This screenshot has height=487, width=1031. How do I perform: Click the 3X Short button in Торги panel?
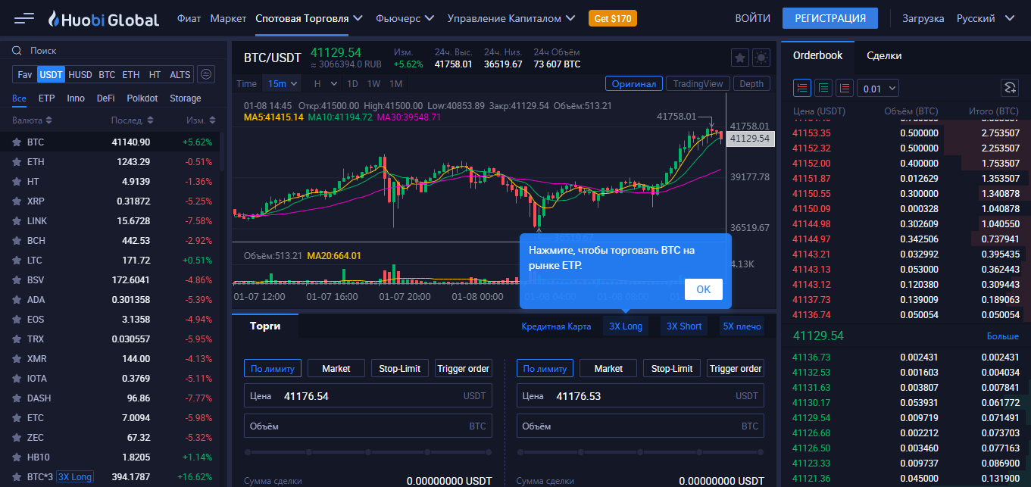point(684,326)
